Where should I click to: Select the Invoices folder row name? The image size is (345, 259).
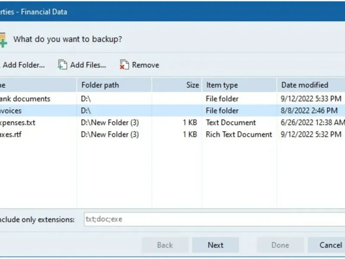click(10, 111)
